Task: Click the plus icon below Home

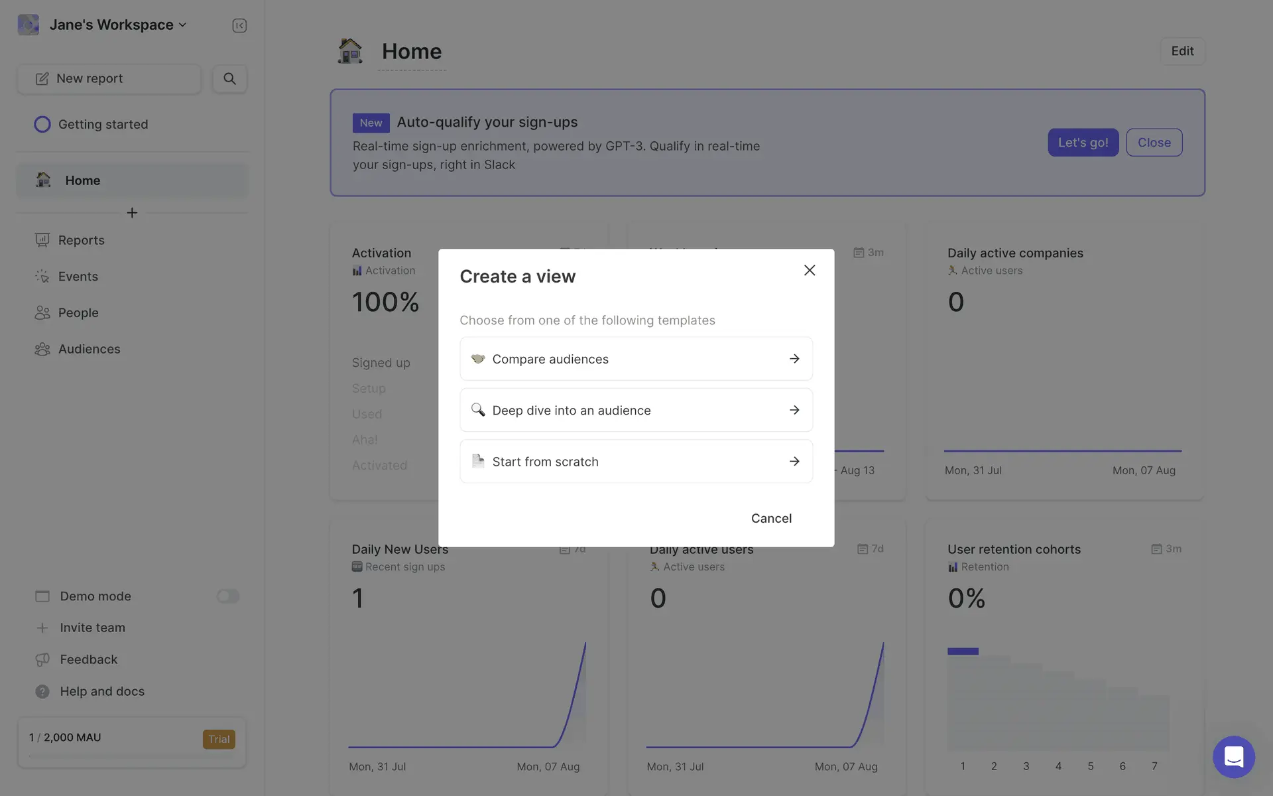Action: (x=132, y=213)
